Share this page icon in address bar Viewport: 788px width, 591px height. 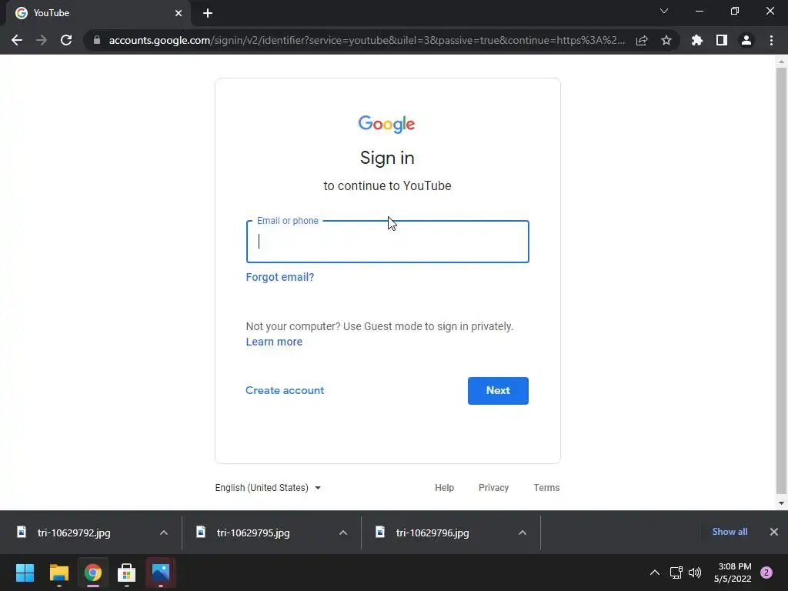pyautogui.click(x=642, y=40)
